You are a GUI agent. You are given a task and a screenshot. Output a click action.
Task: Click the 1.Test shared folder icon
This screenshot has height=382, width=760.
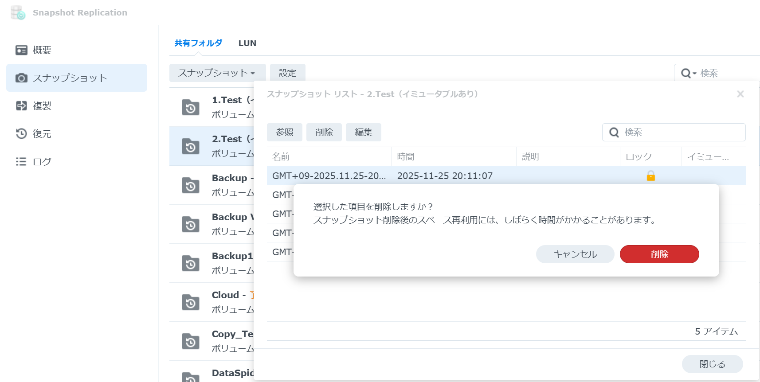click(191, 107)
